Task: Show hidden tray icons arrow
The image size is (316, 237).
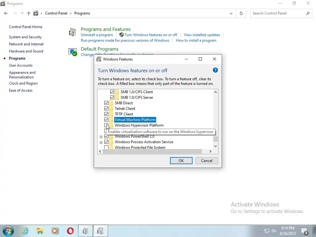Action: pos(259,231)
